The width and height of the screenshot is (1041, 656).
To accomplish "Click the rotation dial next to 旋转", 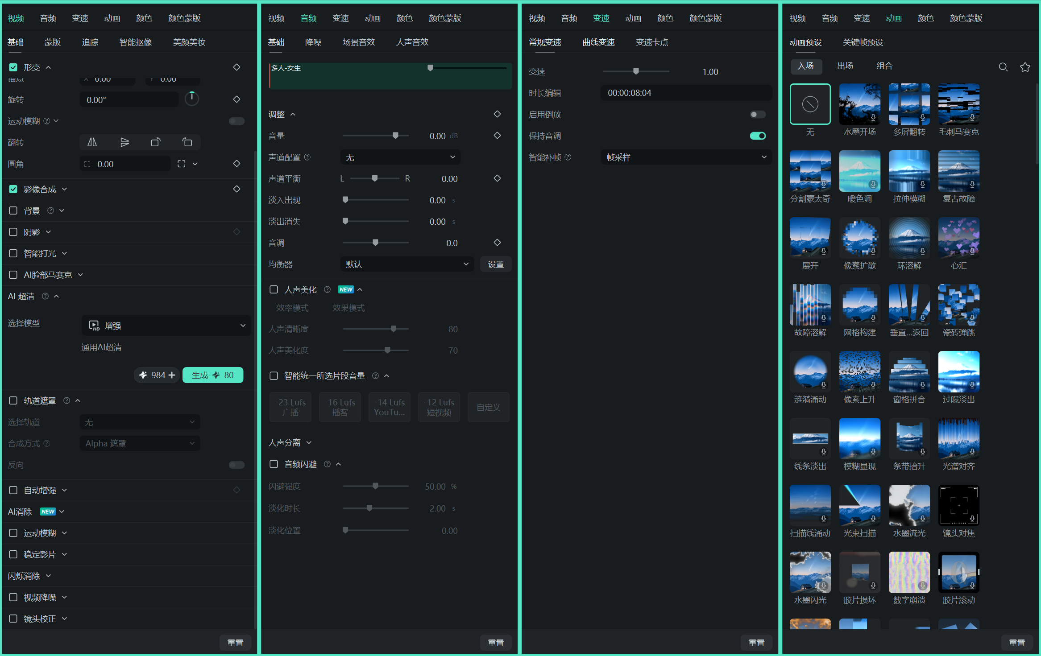I will tap(192, 99).
